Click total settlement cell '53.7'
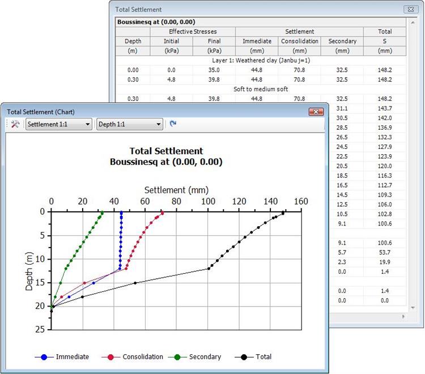Viewport: 425px width, 374px height. pyautogui.click(x=385, y=252)
